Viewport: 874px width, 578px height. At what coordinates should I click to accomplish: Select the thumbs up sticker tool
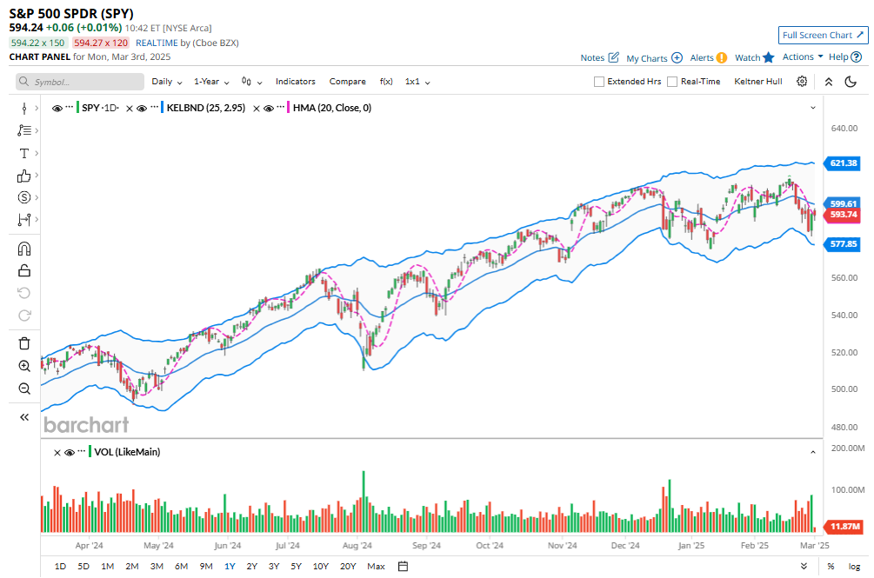tap(24, 176)
